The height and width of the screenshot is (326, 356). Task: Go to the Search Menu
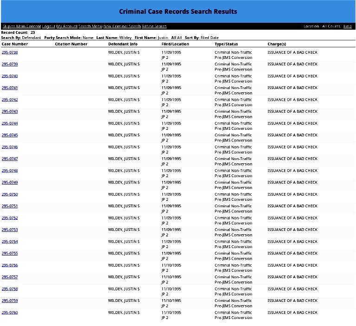coord(90,26)
